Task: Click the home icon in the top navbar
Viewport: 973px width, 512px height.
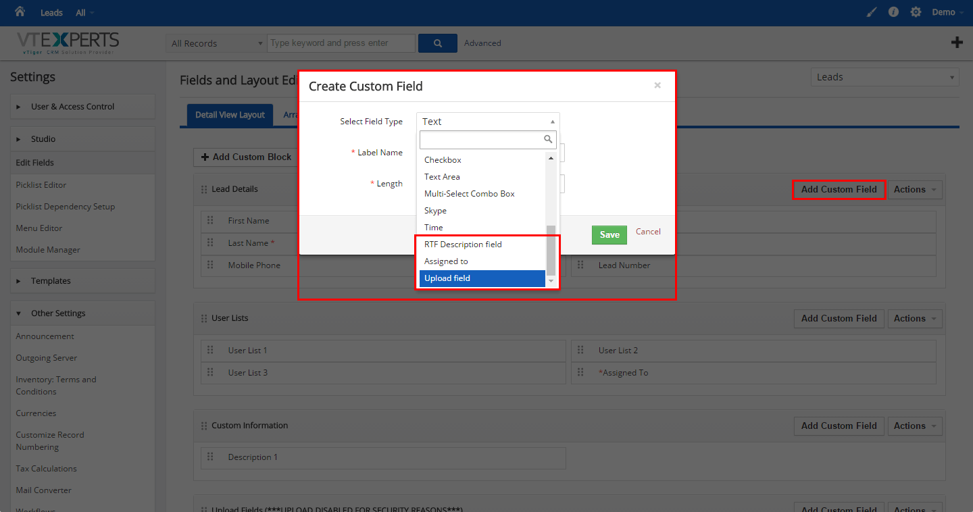Action: tap(19, 11)
